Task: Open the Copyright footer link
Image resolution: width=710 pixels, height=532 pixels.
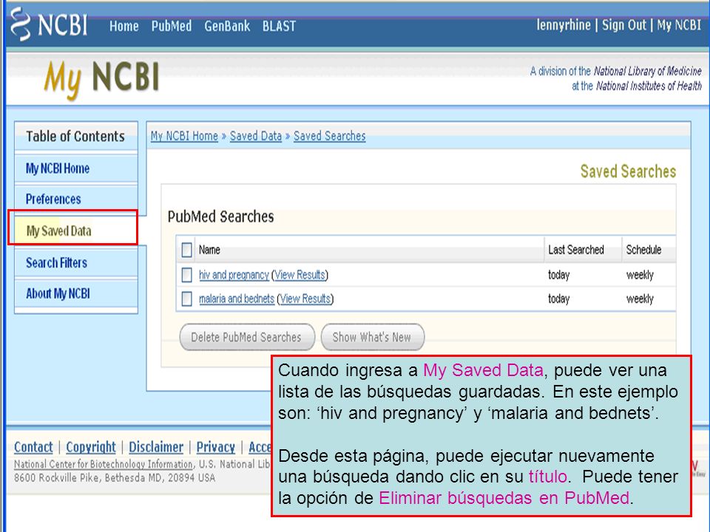Action: pyautogui.click(x=91, y=447)
